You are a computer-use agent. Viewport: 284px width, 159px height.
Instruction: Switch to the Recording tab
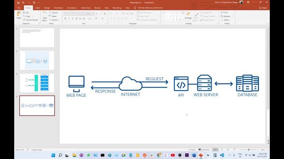coord(117,8)
